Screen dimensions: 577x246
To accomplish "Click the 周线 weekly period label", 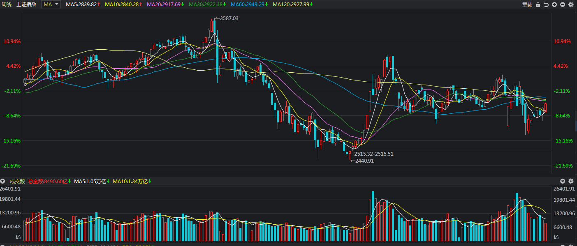I will [x=7, y=4].
